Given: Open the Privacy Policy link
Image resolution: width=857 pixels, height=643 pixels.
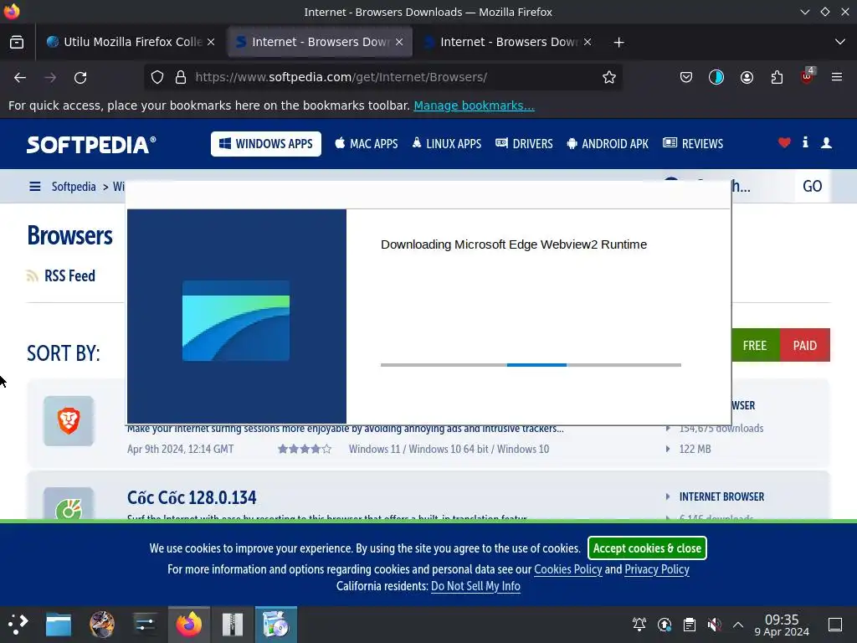Looking at the screenshot, I should 657,569.
